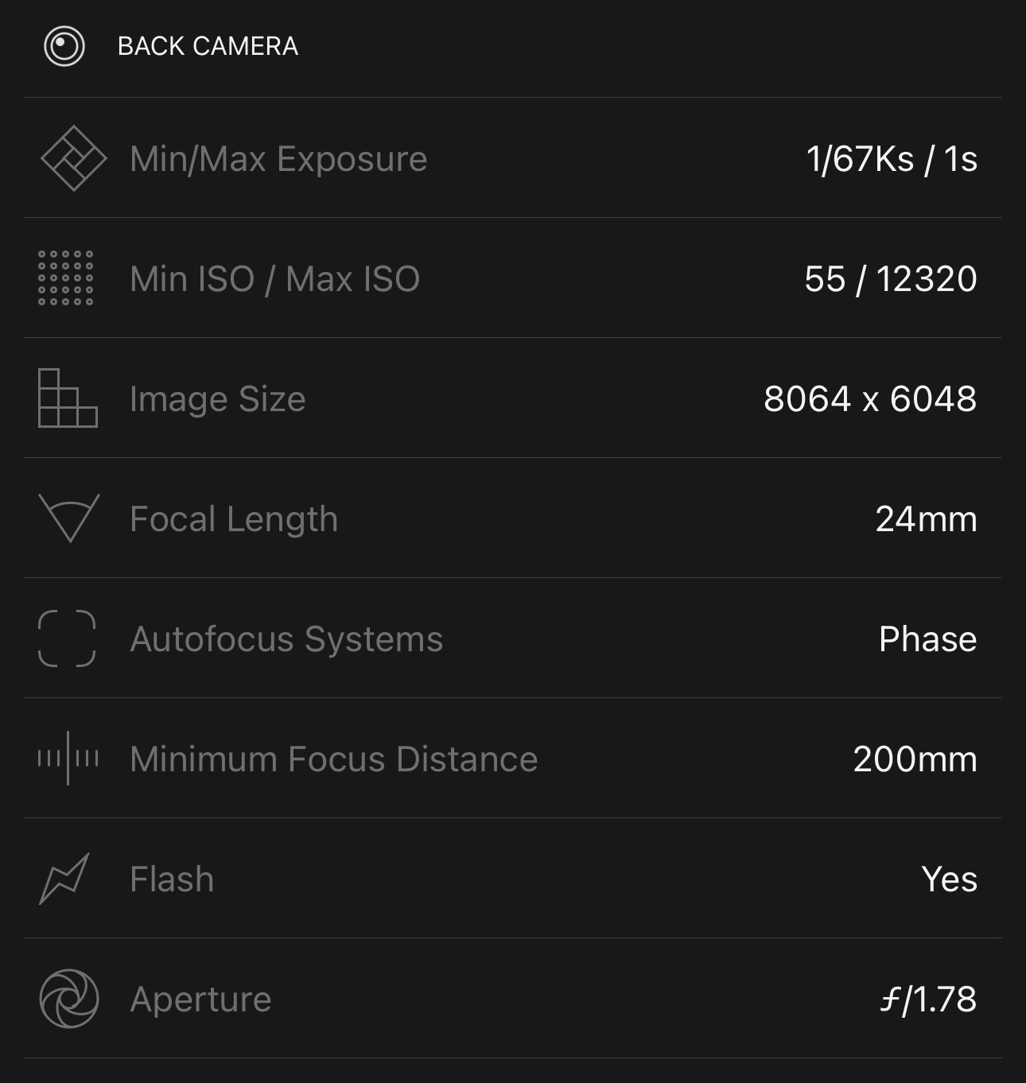Select the 24mm focal length value
The width and height of the screenshot is (1026, 1083).
click(x=926, y=519)
